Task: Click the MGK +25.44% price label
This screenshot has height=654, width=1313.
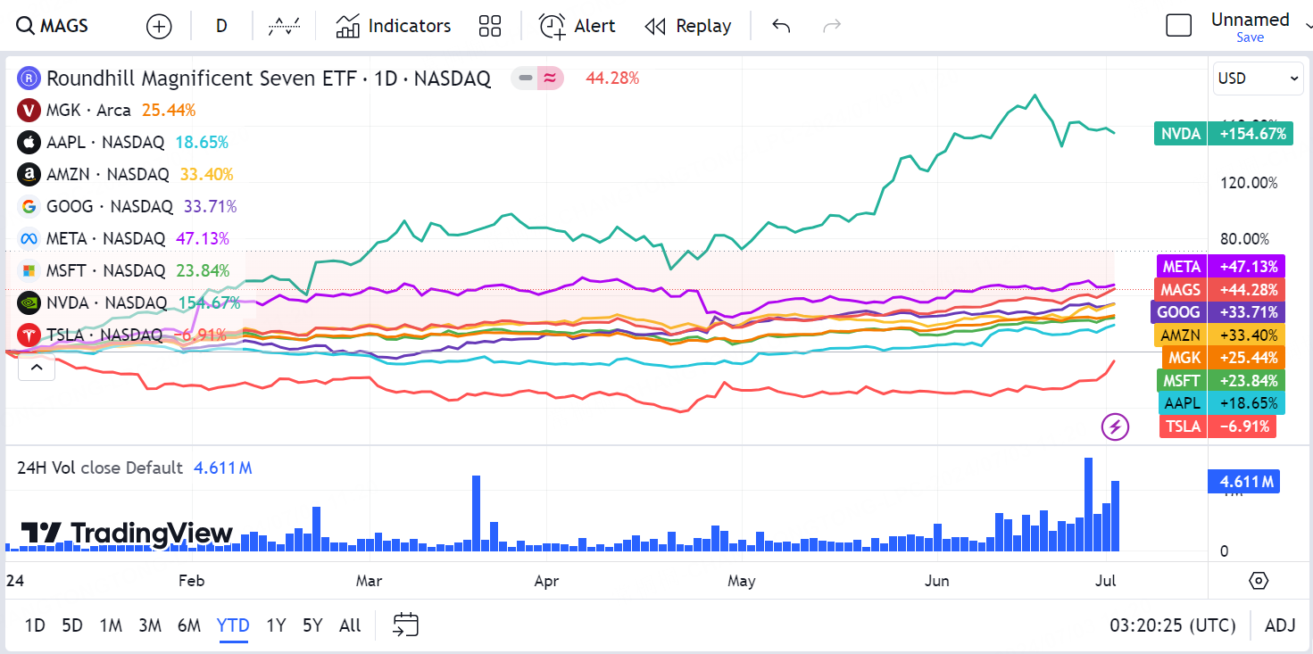Action: (x=1224, y=358)
